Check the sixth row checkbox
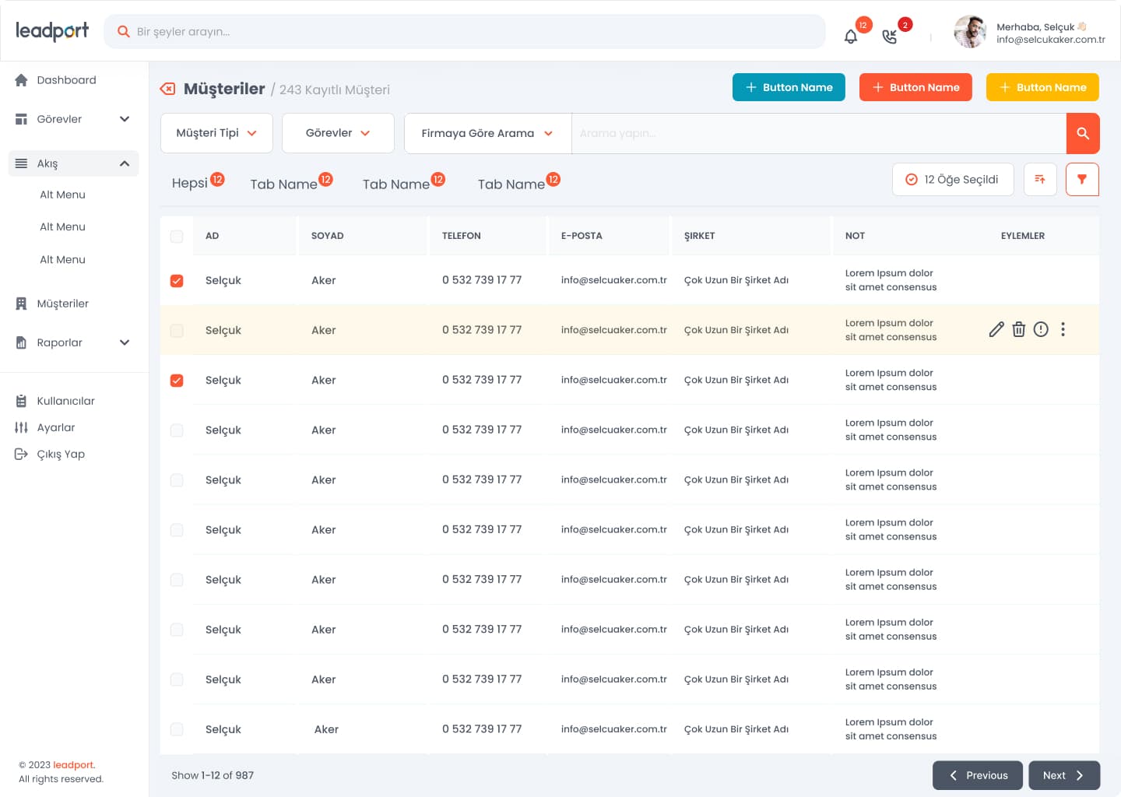1121x797 pixels. click(x=177, y=529)
